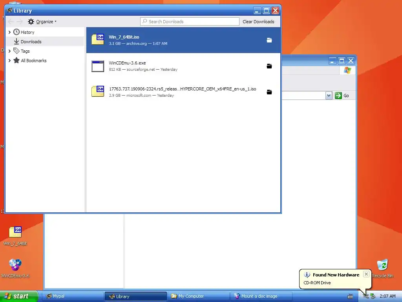Select the 17763.737 HYPERCORE iso file name
Image resolution: width=402 pixels, height=302 pixels.
[x=183, y=89]
